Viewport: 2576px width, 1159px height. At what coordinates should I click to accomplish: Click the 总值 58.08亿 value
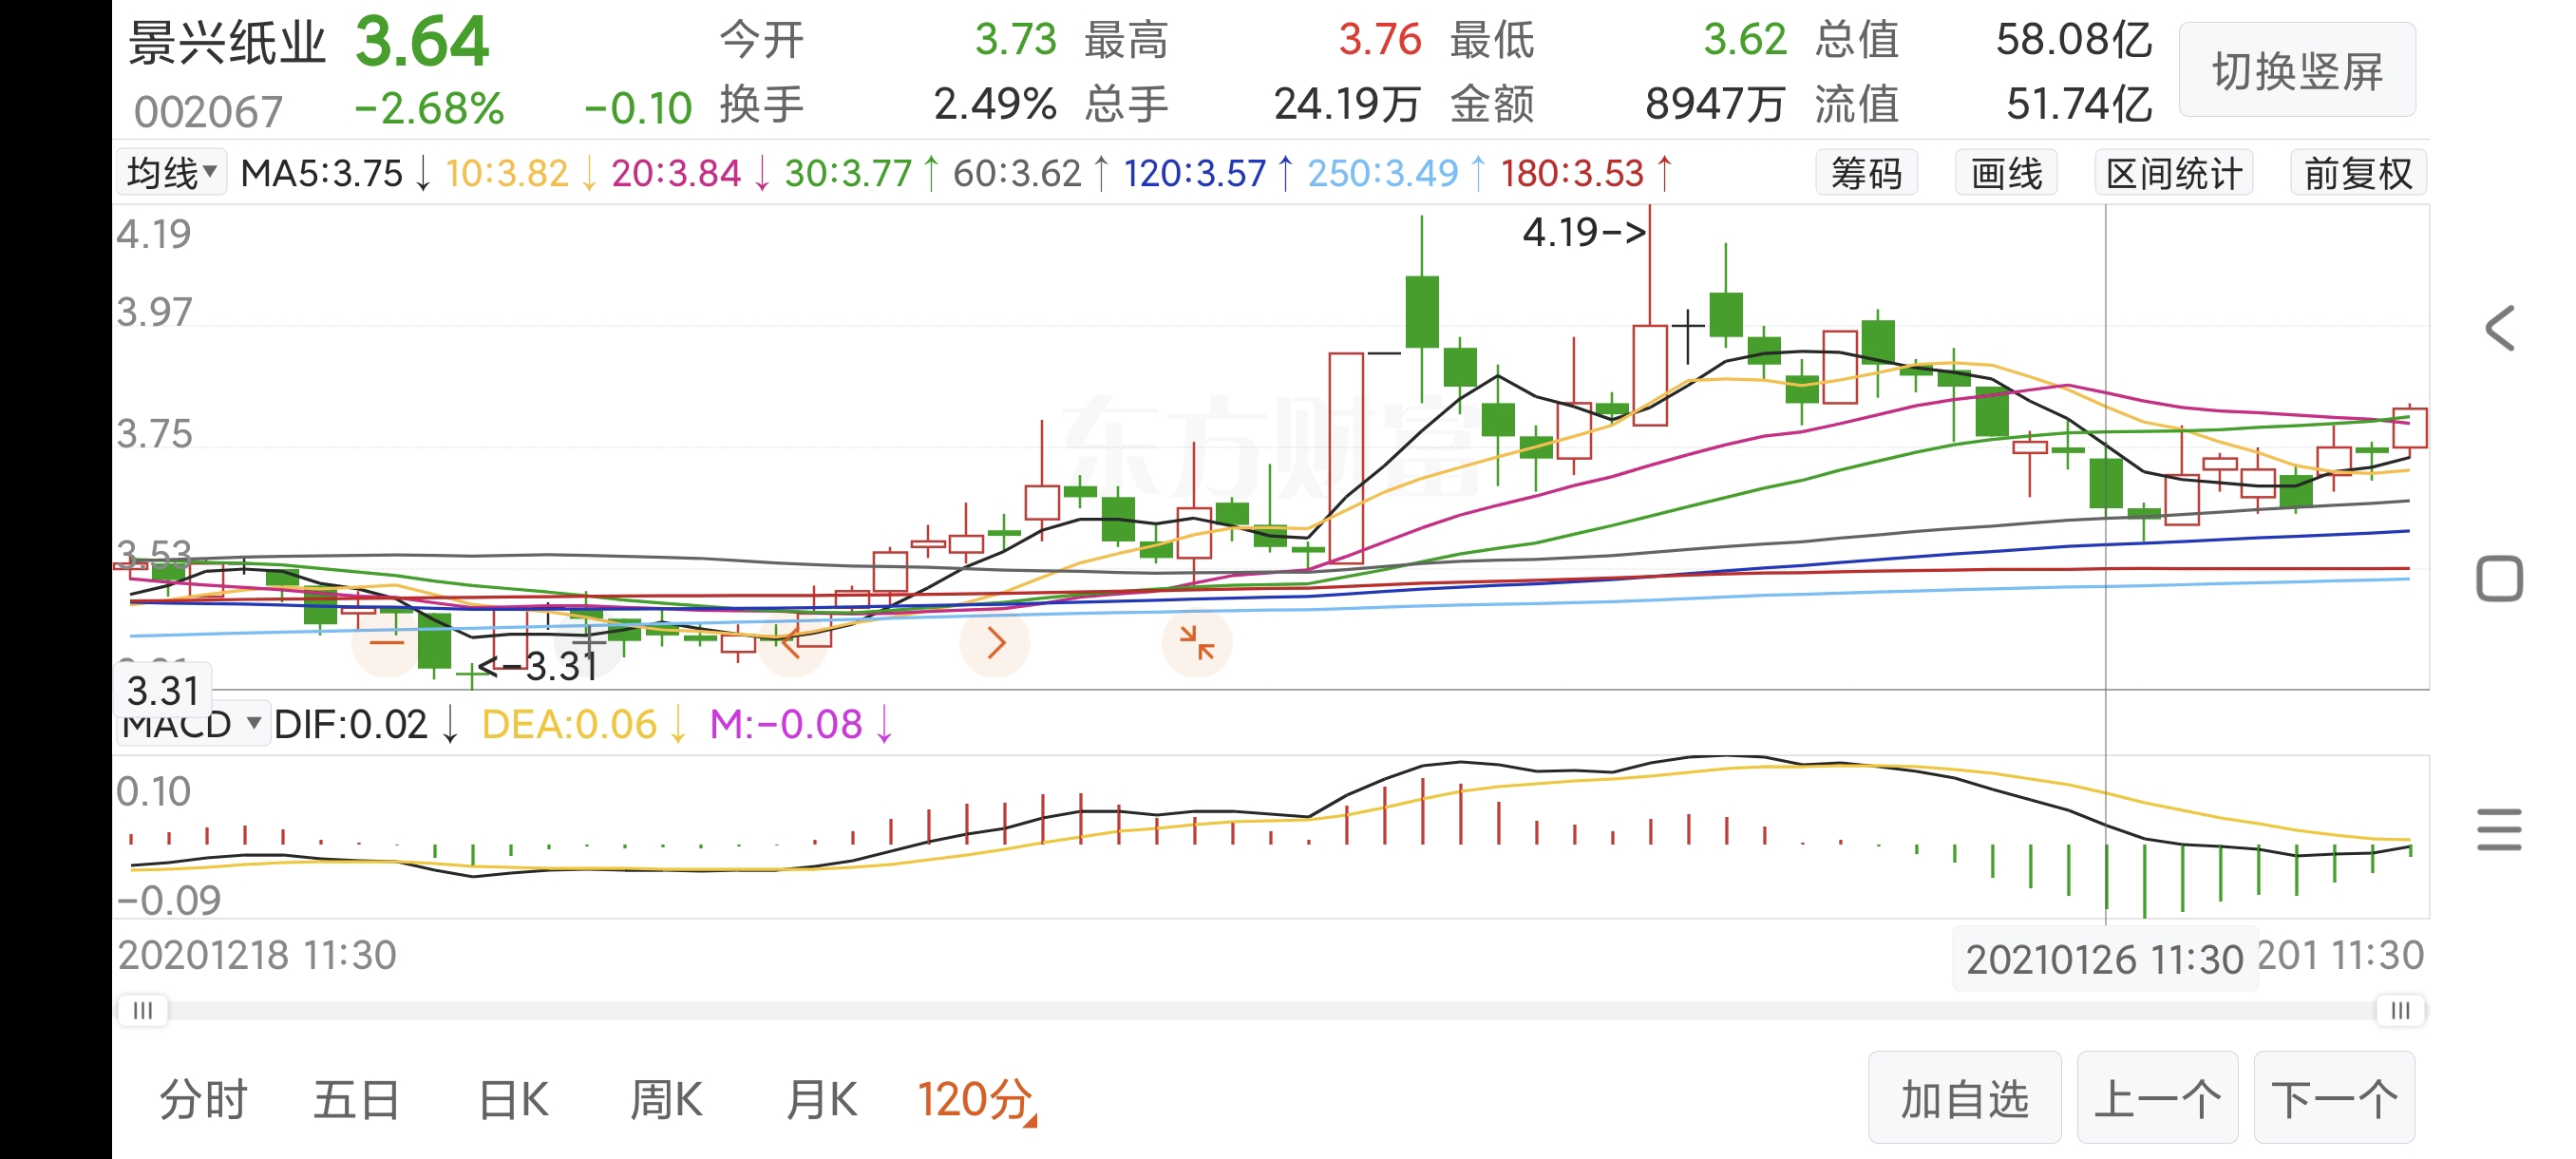point(2074,40)
